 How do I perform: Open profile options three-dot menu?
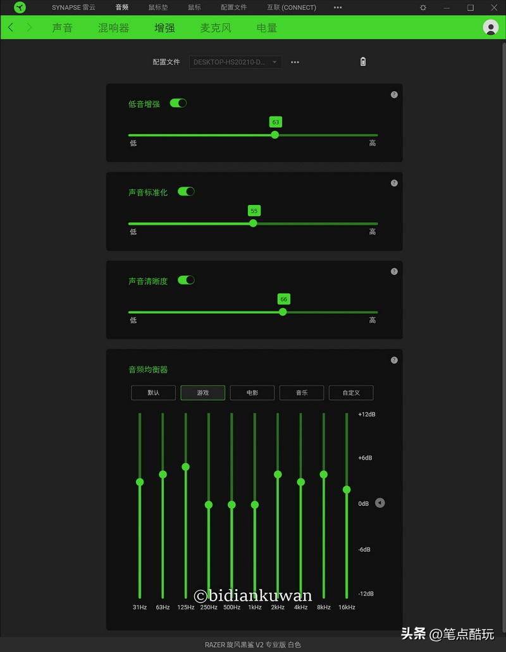click(295, 62)
